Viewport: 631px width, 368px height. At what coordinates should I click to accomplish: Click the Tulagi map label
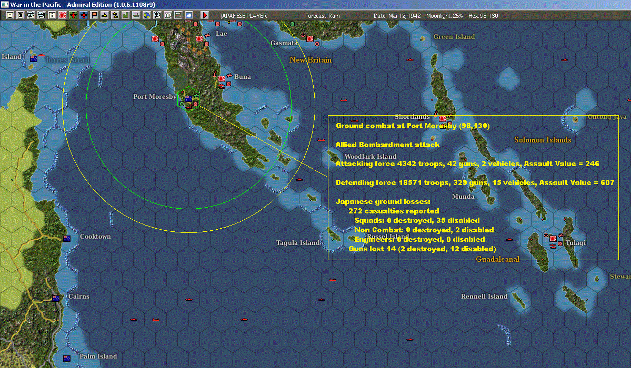click(x=575, y=242)
